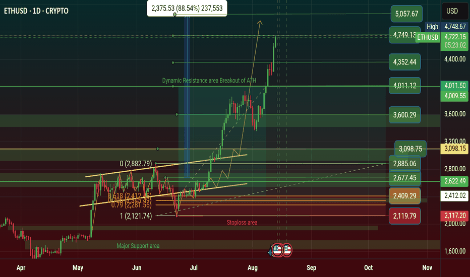Select the 3,600.29 price level label

404,115
